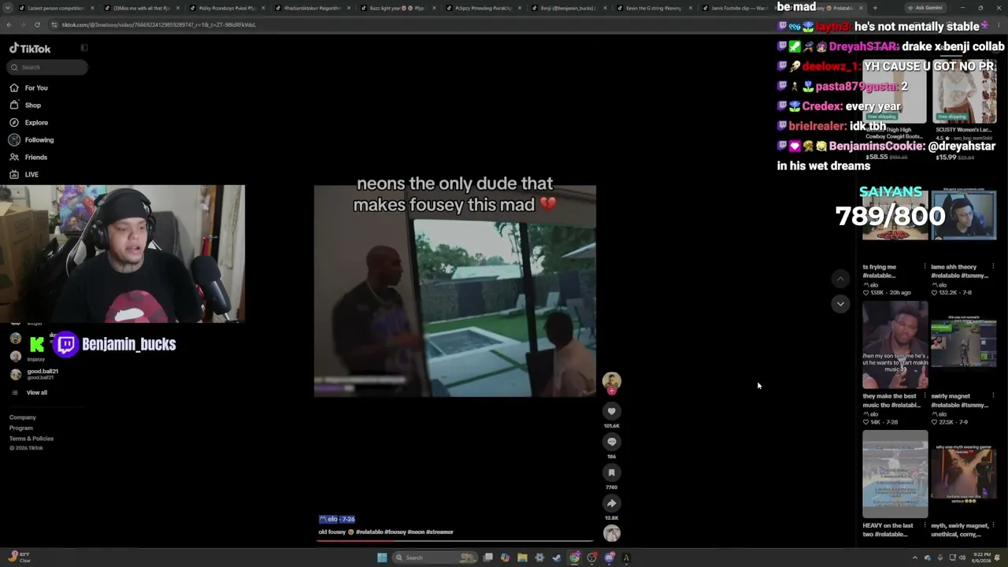Screen dimensions: 1008x567
Task: Open the Program footer link
Action: pyautogui.click(x=21, y=428)
